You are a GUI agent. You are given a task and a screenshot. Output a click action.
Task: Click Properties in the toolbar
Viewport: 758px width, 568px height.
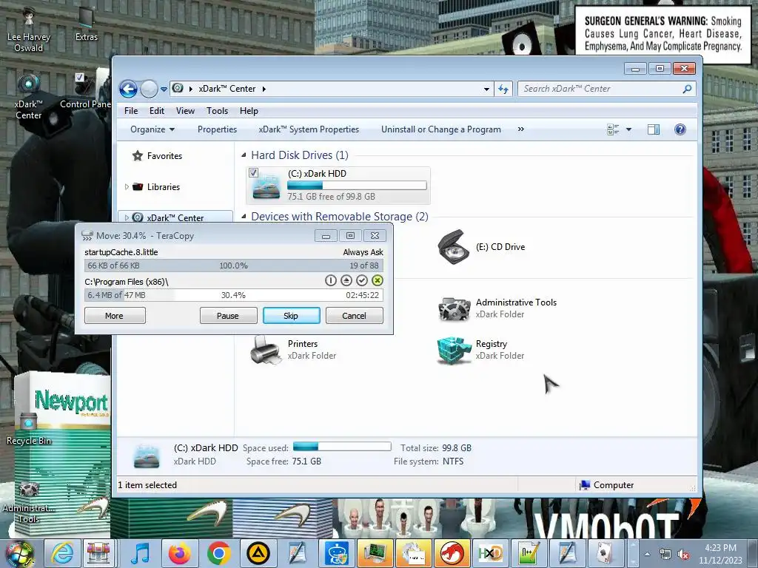(x=217, y=129)
